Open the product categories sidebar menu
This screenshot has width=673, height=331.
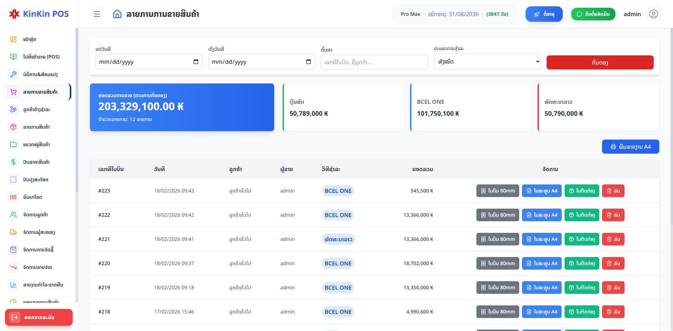pos(36,144)
